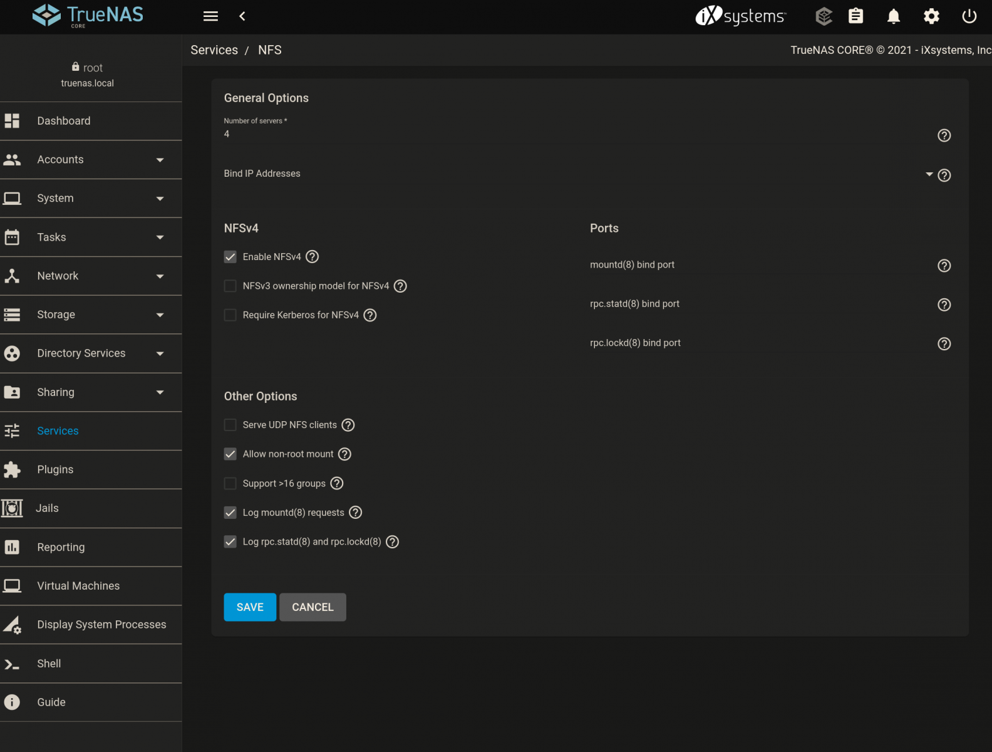
Task: Open the settings gear icon
Action: pyautogui.click(x=931, y=16)
